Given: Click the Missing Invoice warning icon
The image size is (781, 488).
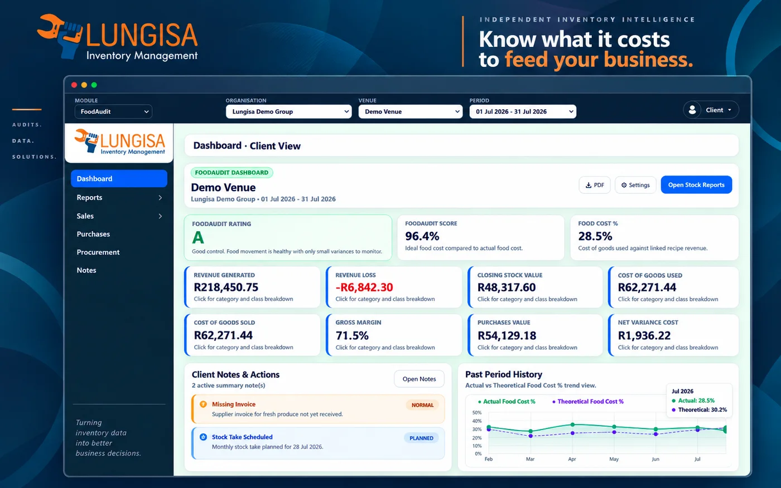Looking at the screenshot, I should click(203, 404).
